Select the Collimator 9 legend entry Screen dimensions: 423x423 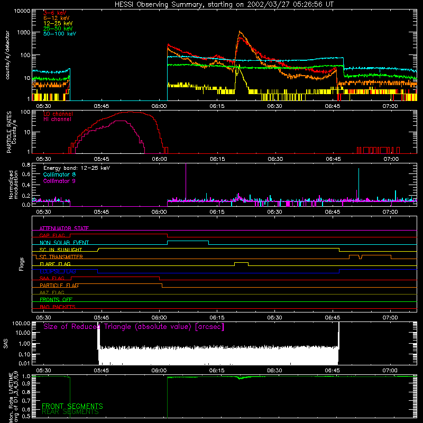coord(59,181)
